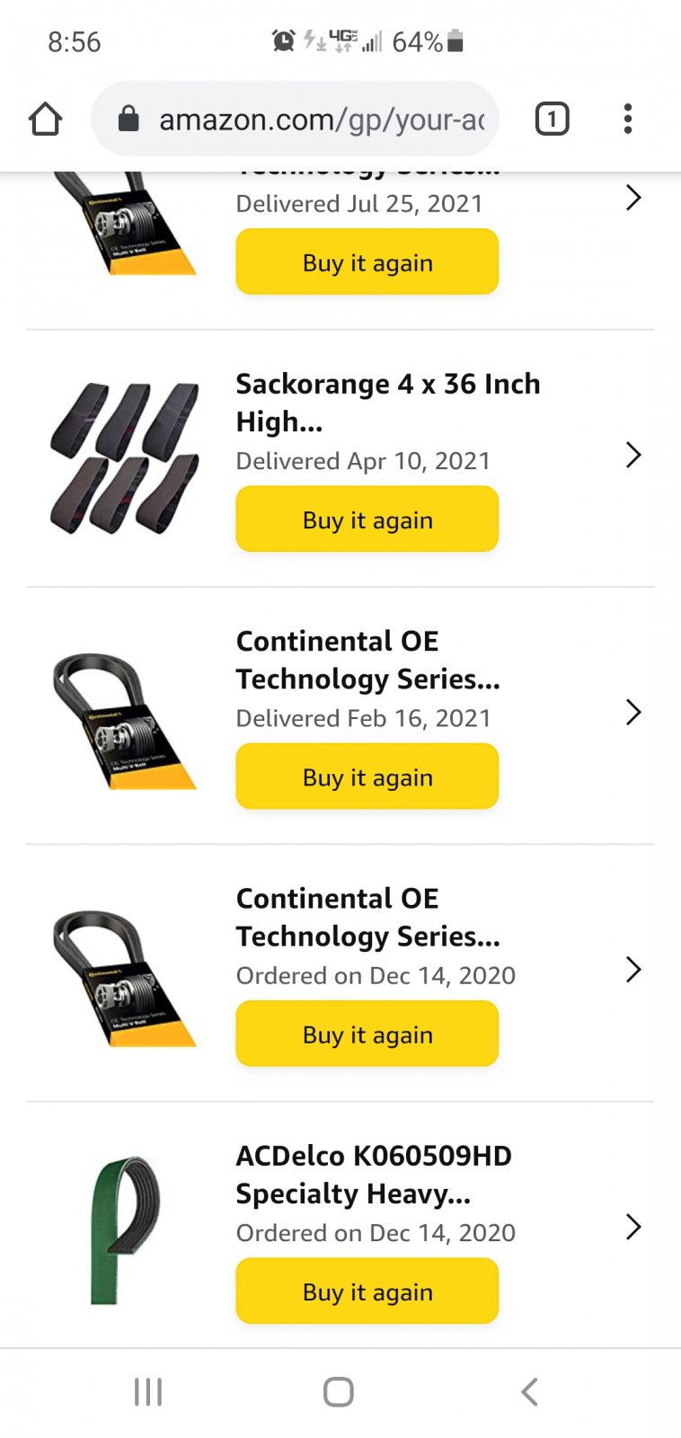Buy again the ACDelco K060509HD belt

[367, 1292]
